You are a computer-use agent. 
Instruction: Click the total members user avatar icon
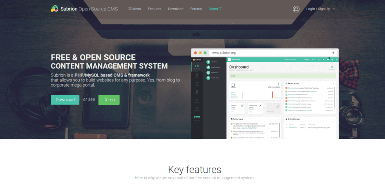point(233,85)
